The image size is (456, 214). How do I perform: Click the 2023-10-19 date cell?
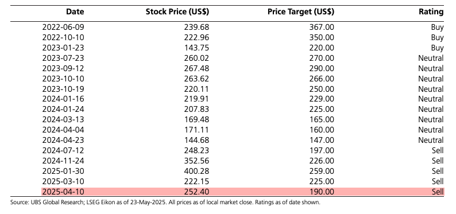[63, 89]
